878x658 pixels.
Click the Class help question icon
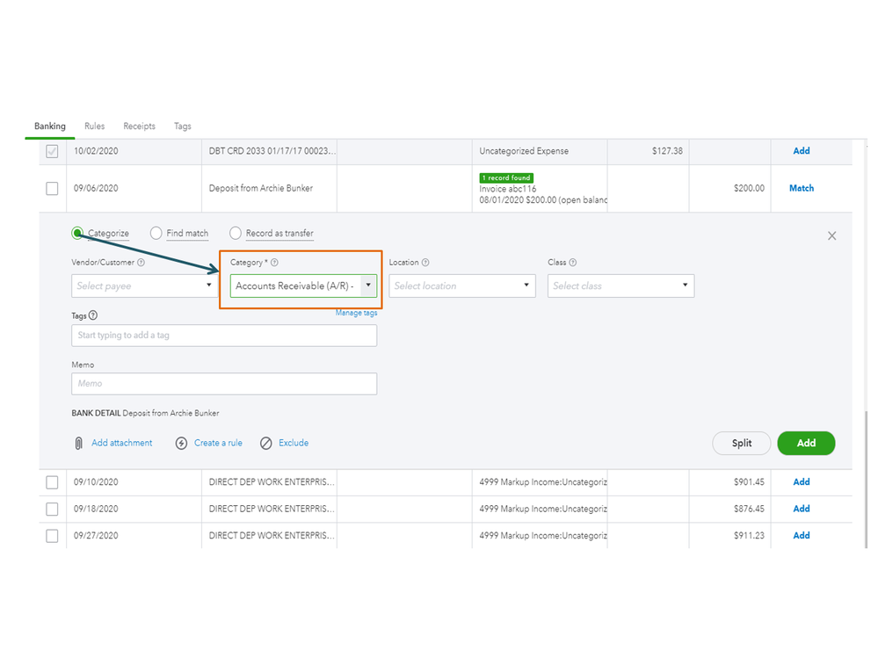pyautogui.click(x=573, y=263)
